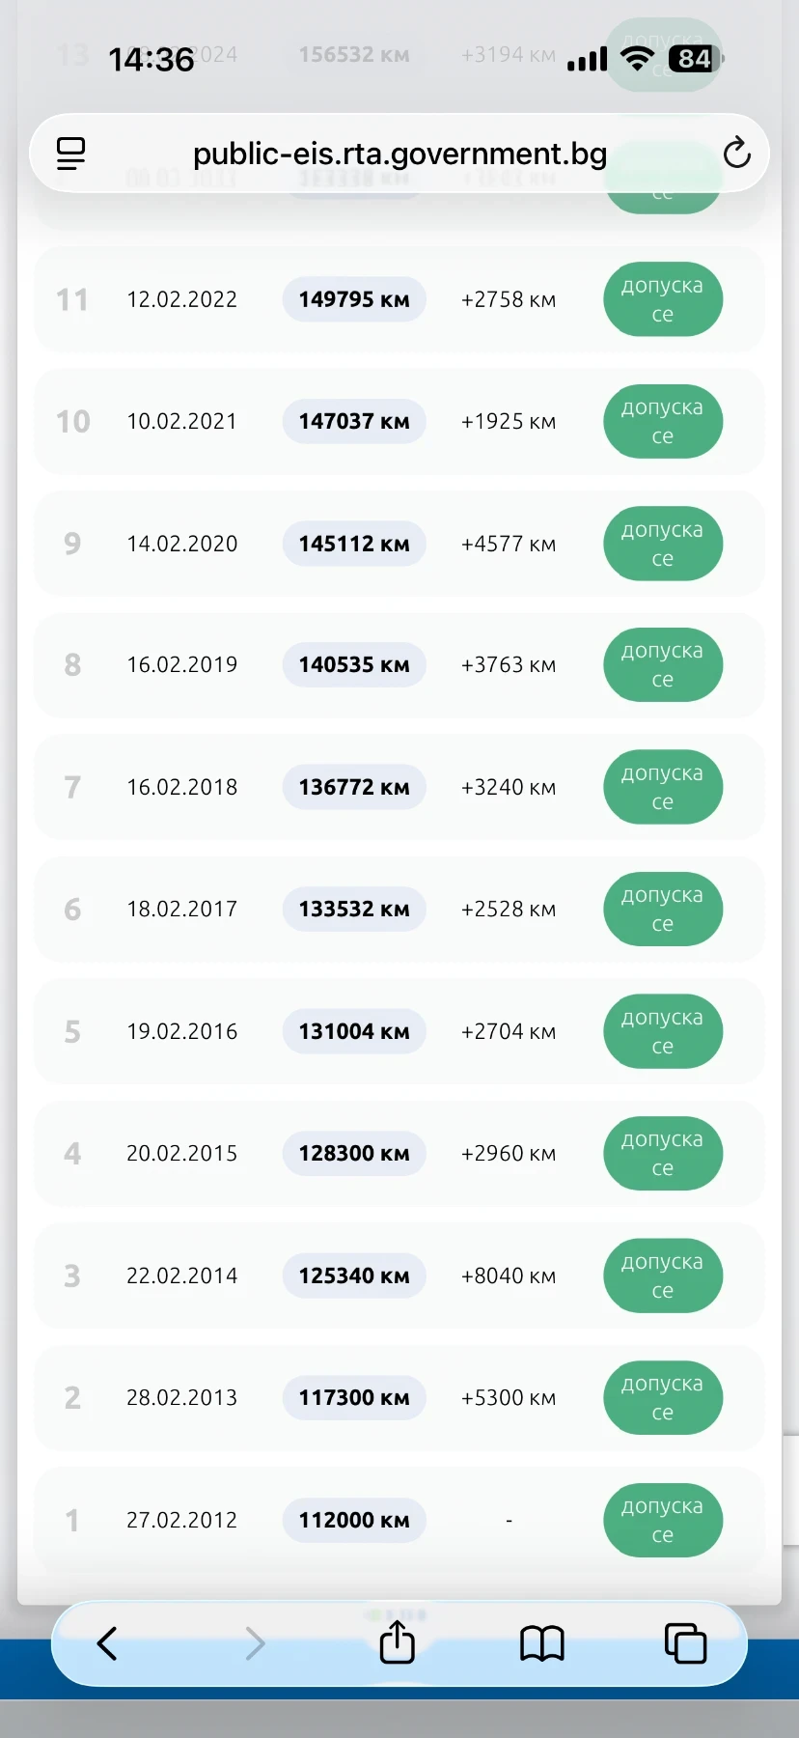Select the 125340 км mileage badge
This screenshot has width=799, height=1738.
[x=354, y=1275]
